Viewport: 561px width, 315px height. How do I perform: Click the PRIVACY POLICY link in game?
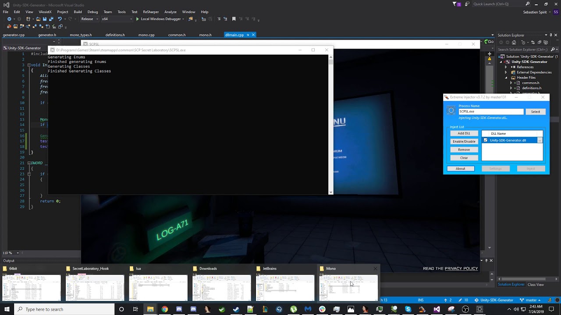click(461, 269)
